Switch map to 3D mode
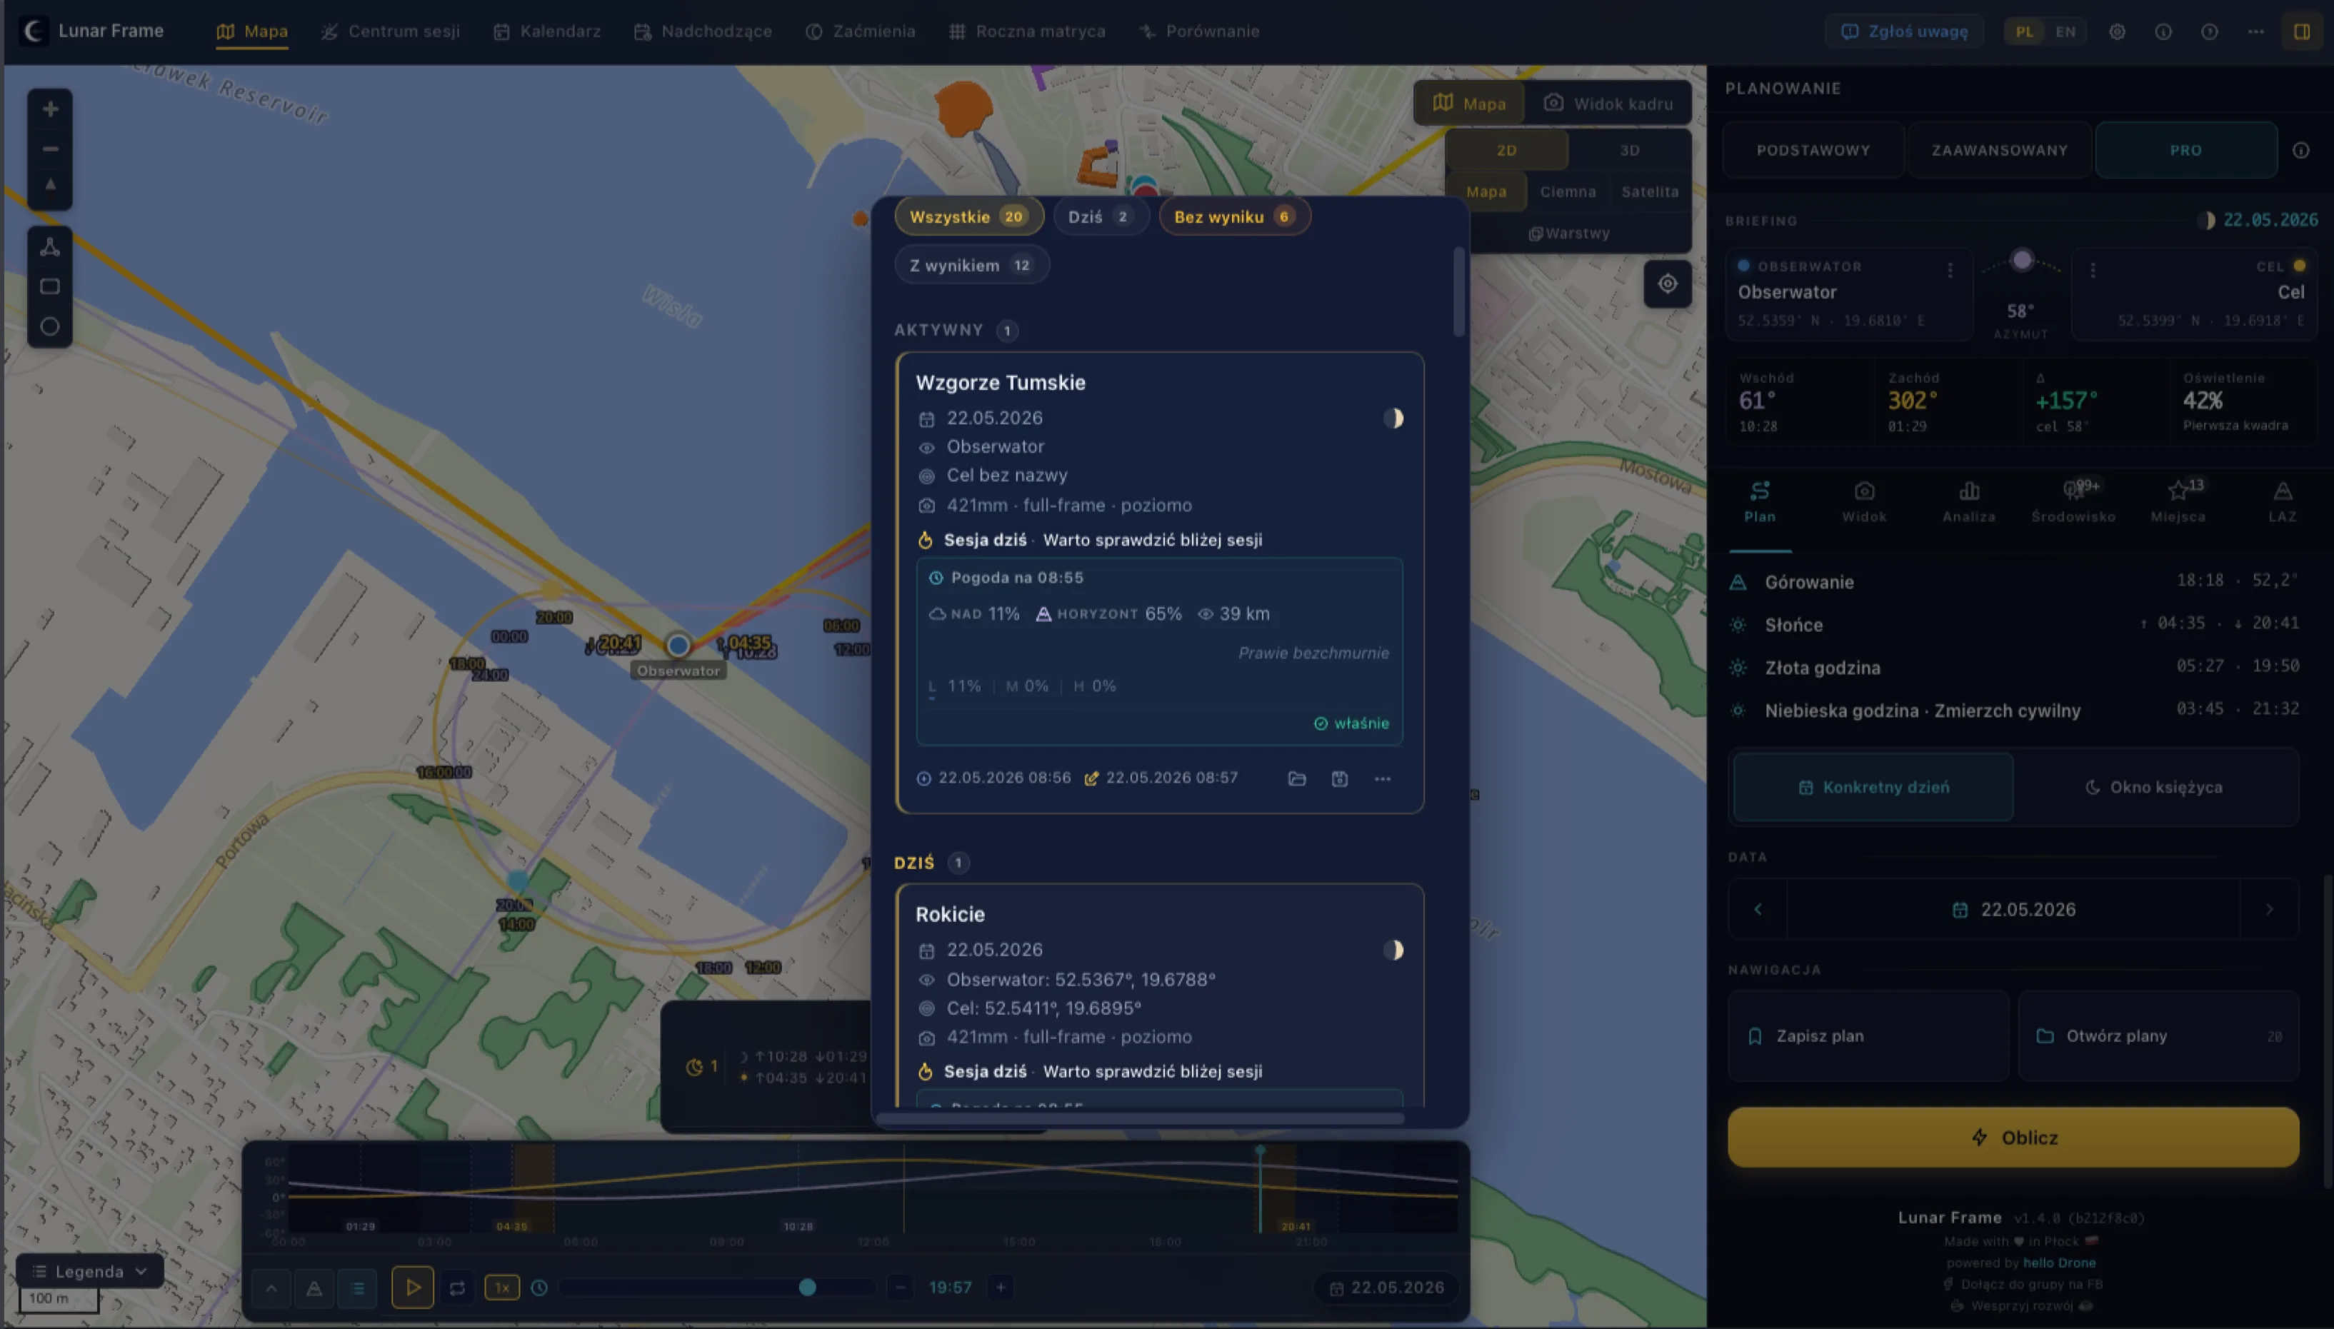2334x1329 pixels. click(1631, 151)
